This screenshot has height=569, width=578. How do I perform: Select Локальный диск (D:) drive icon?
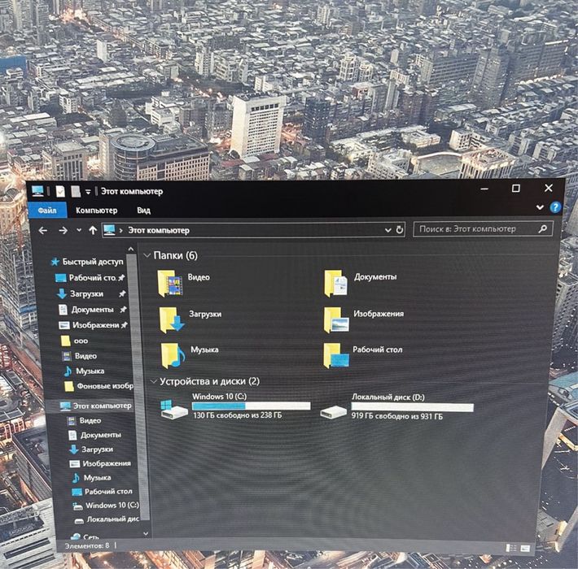pos(333,411)
